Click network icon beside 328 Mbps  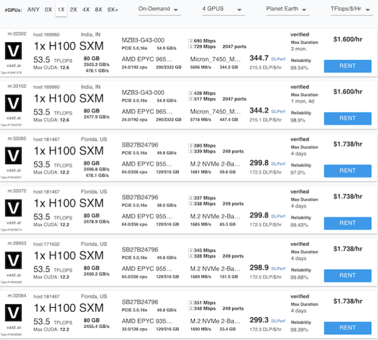click(191, 256)
